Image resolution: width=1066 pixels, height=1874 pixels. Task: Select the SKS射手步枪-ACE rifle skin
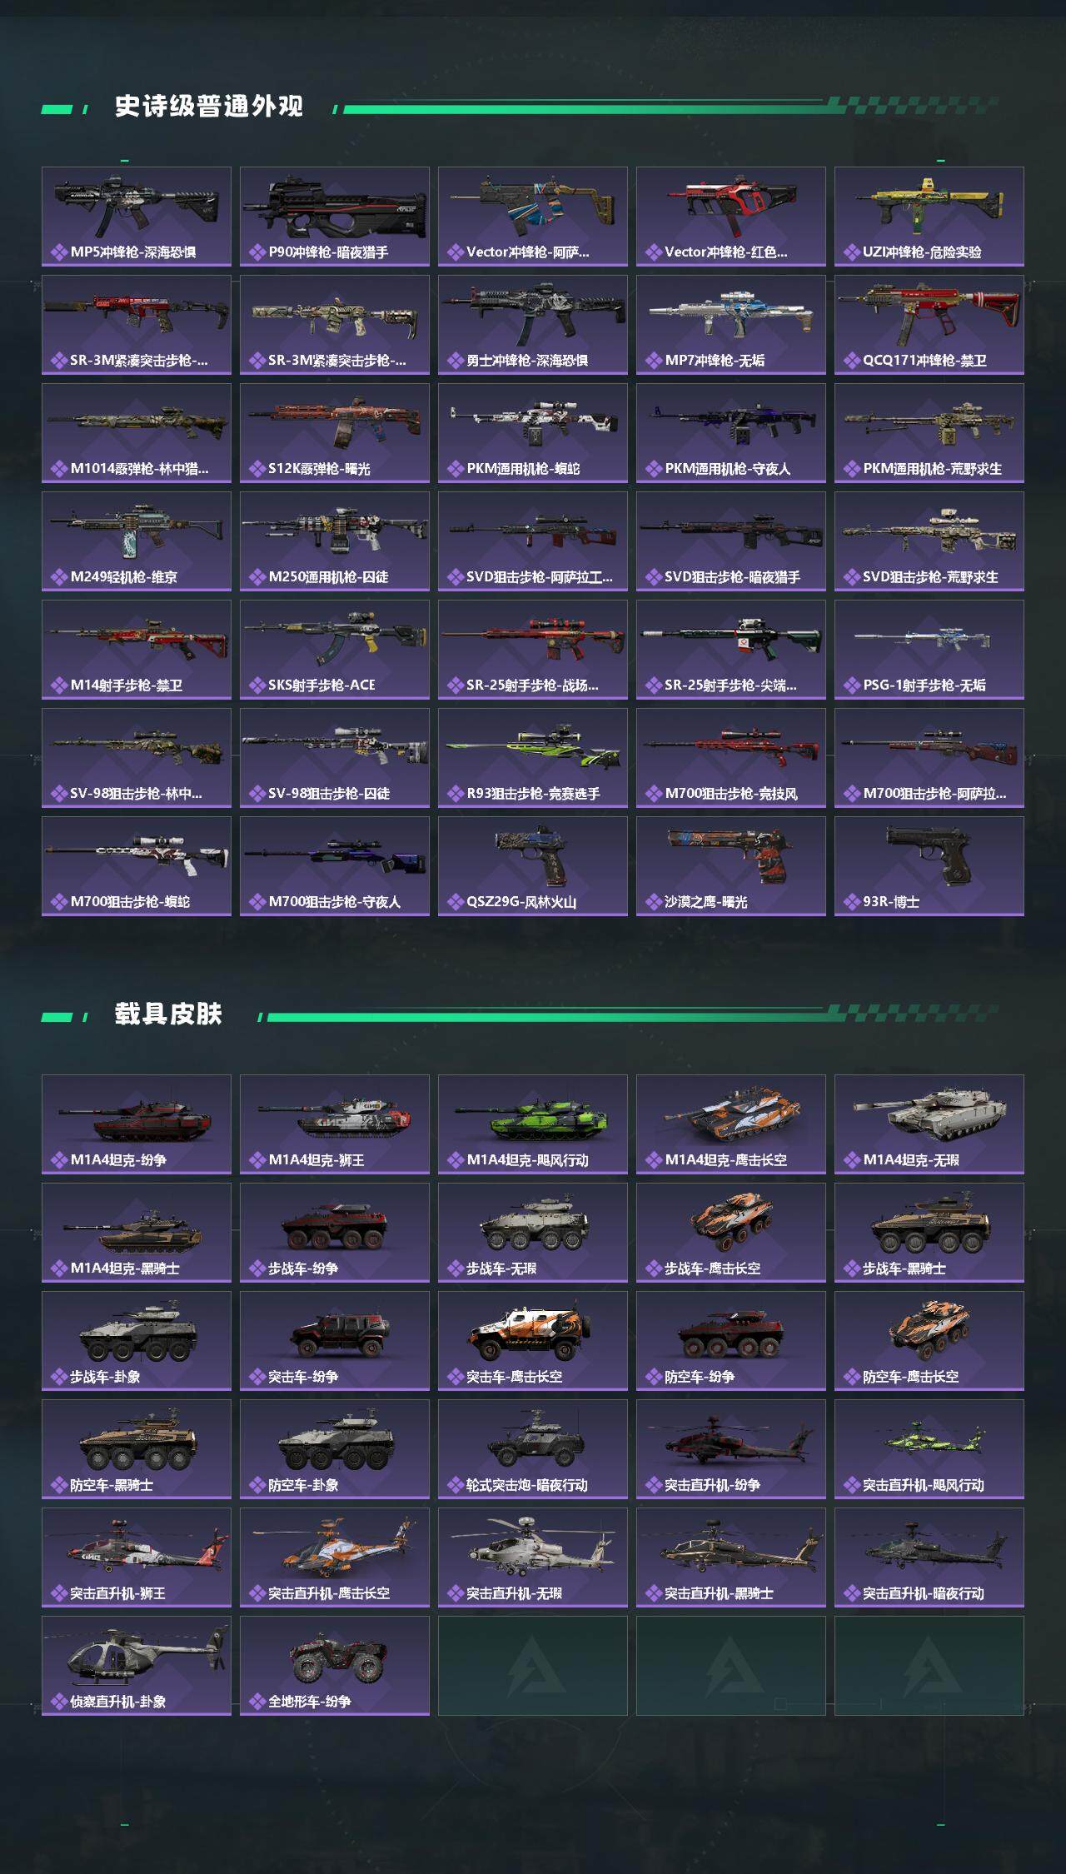(335, 650)
